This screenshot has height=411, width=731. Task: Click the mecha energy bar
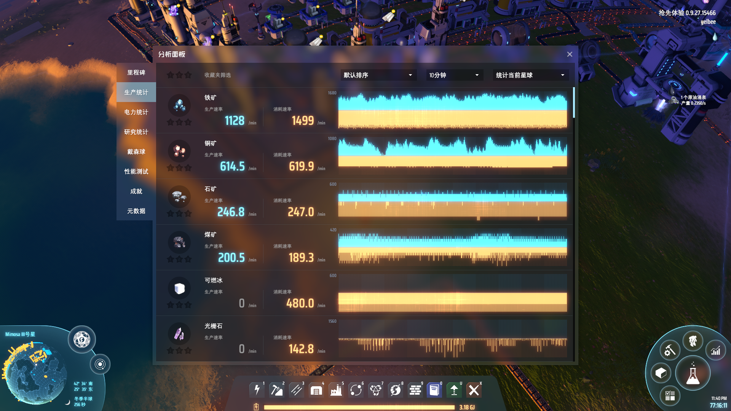coord(359,407)
